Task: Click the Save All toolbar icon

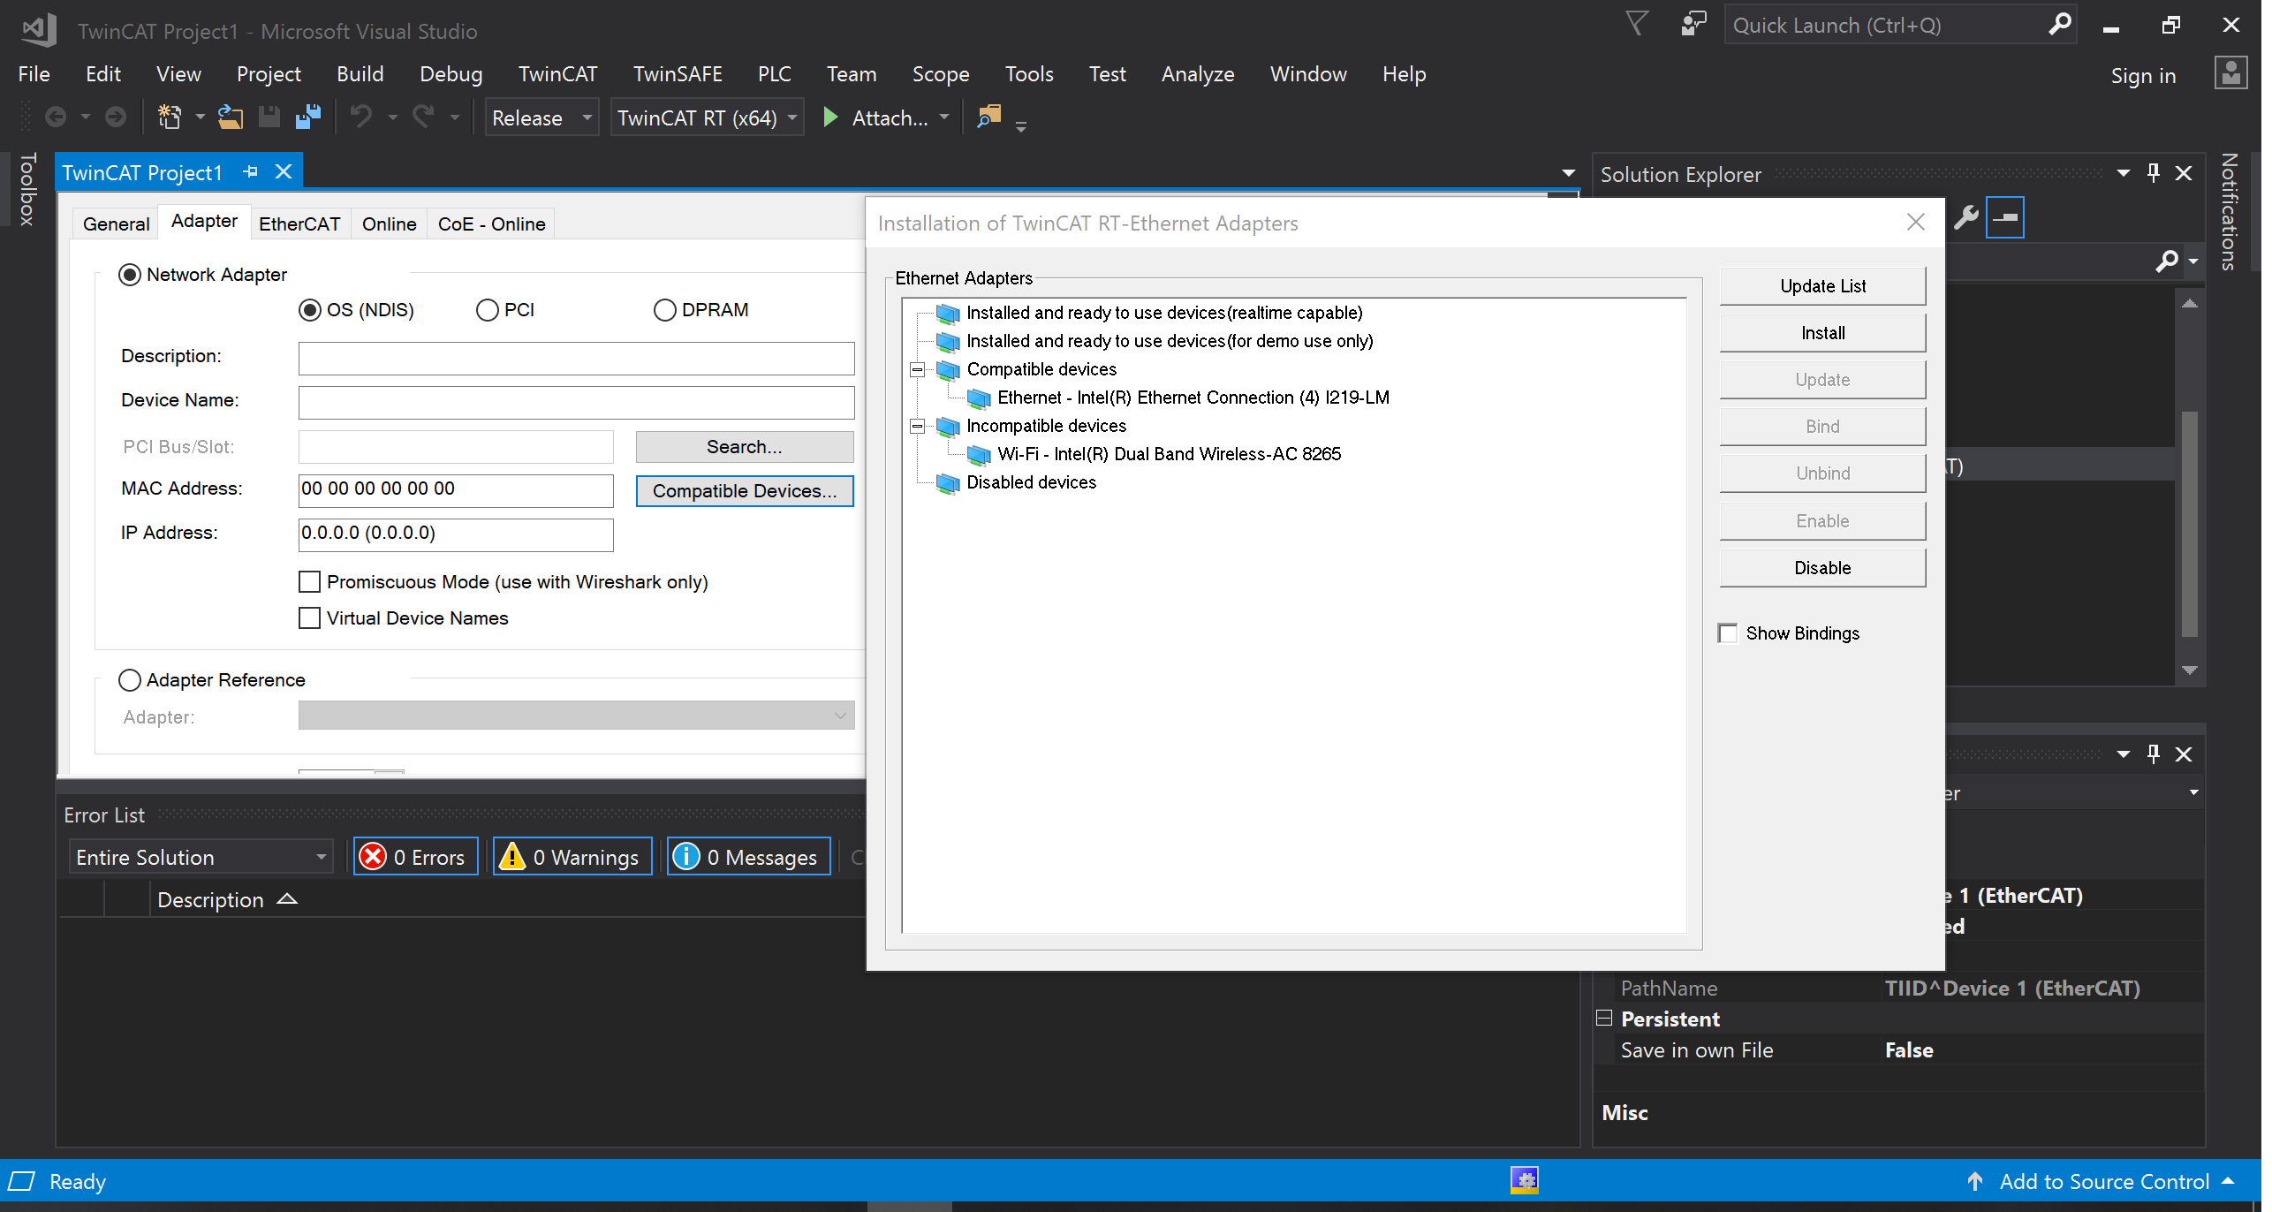Action: tap(308, 117)
